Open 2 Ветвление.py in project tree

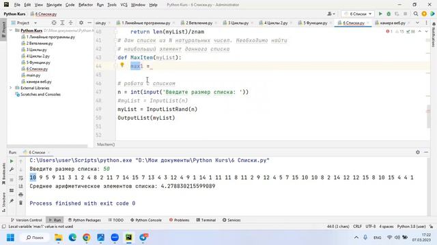40,44
